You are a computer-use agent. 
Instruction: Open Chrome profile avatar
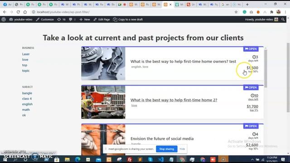[x=279, y=12]
